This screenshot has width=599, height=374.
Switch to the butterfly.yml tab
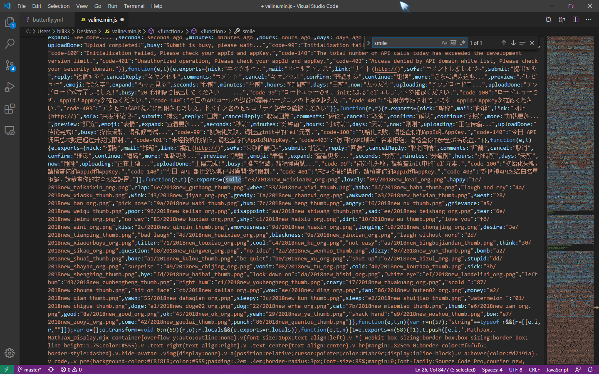coord(47,20)
